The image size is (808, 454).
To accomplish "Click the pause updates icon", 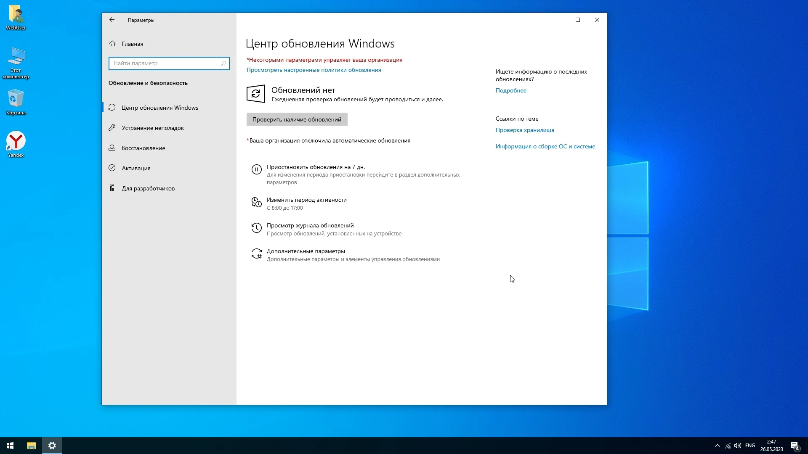I will pos(256,169).
